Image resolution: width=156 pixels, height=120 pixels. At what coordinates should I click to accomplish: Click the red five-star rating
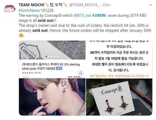coord(27,73)
